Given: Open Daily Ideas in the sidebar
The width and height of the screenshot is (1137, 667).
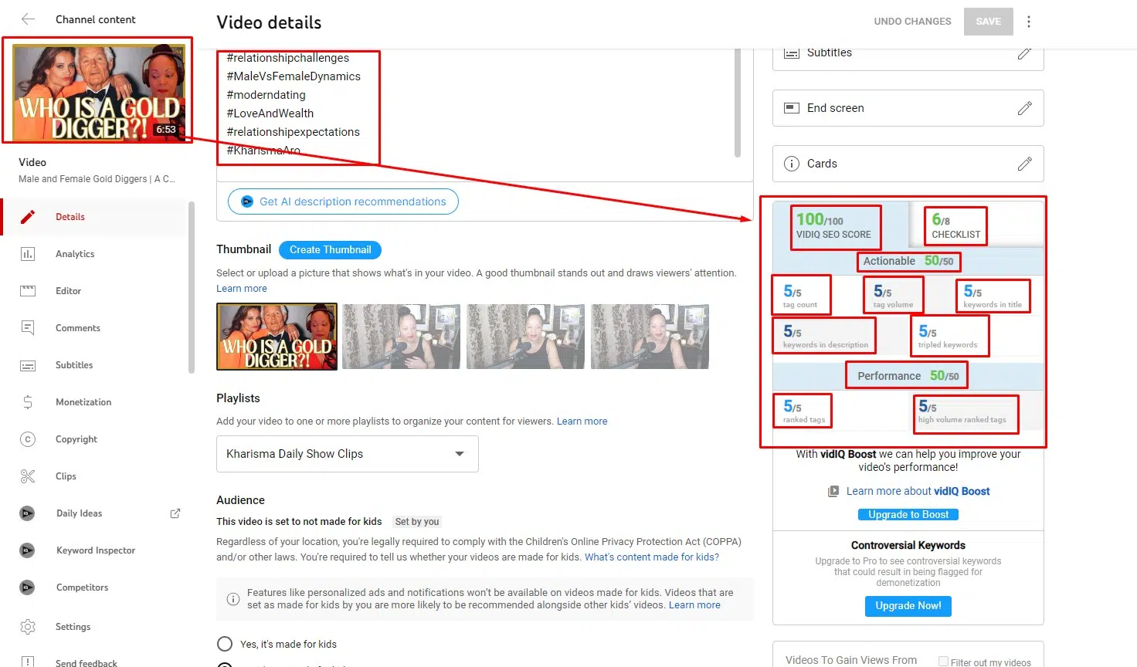Looking at the screenshot, I should [x=79, y=513].
